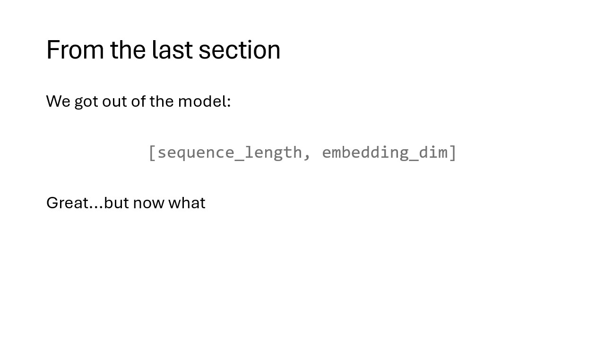Click the closing square bracket in the code
605x340 pixels.
(x=453, y=153)
